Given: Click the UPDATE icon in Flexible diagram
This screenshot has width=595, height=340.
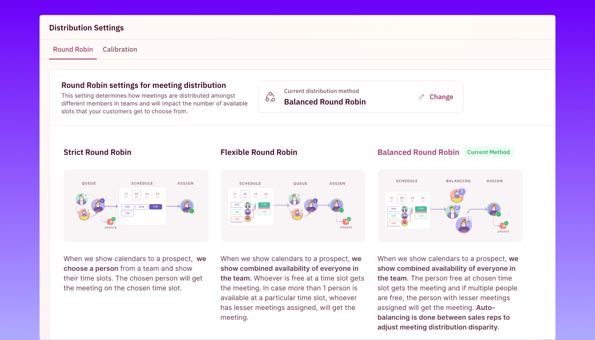Looking at the screenshot, I should coord(346,221).
